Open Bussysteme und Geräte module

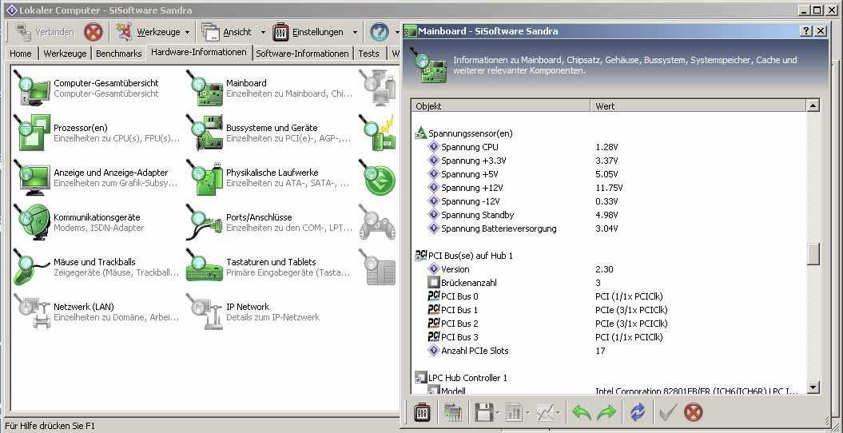coord(268,133)
